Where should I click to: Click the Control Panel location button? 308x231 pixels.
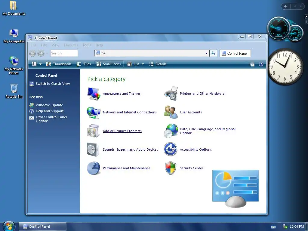[235, 53]
